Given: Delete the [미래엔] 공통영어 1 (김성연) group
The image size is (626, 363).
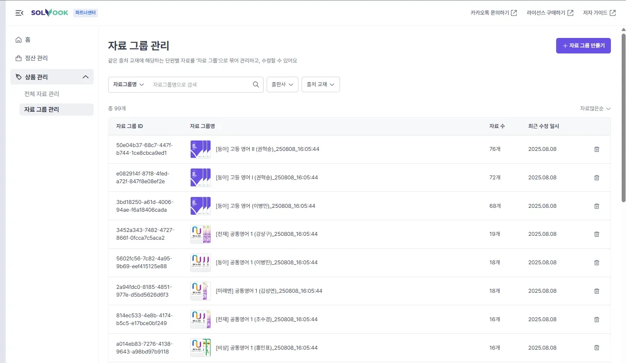Looking at the screenshot, I should [x=597, y=291].
